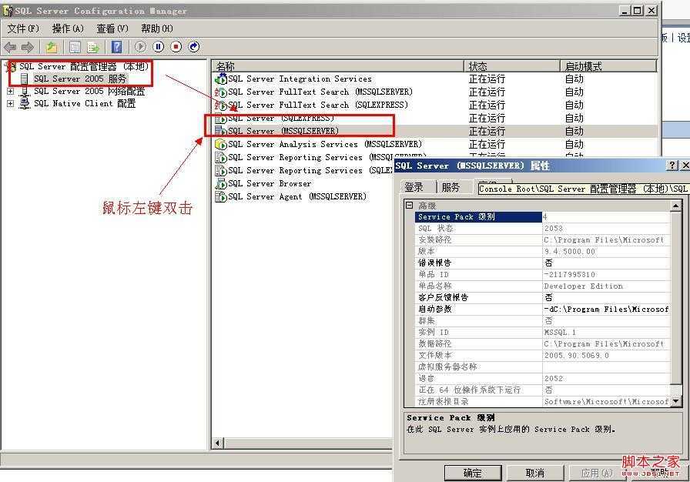Sort by the 启动模式 column header
This screenshot has width=690, height=482.
tap(608, 66)
